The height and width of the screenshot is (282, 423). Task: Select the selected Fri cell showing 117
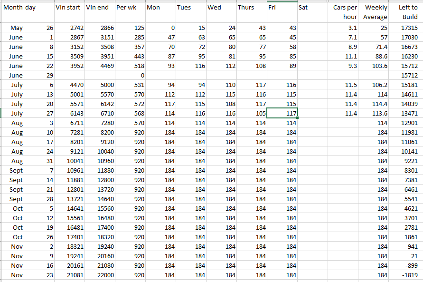[x=282, y=113]
